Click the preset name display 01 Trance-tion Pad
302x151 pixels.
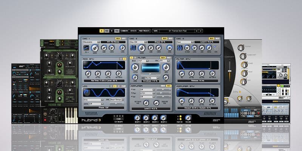[x=177, y=31]
